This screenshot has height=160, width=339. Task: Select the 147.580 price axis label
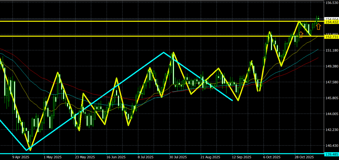pos(331,82)
